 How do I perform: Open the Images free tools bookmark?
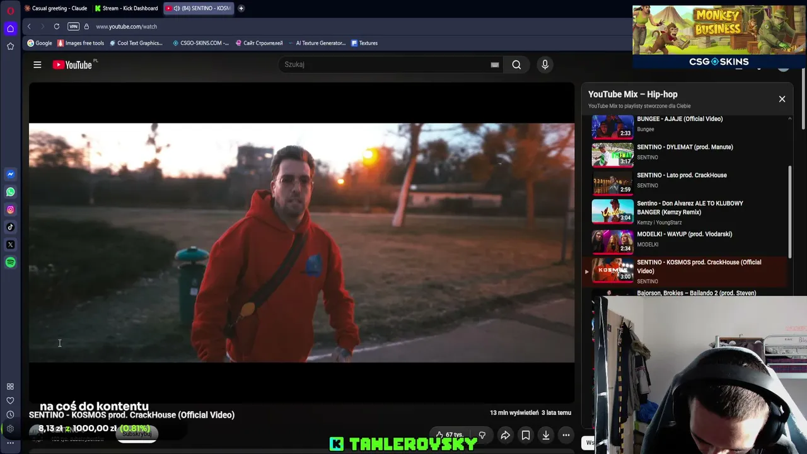tap(81, 43)
